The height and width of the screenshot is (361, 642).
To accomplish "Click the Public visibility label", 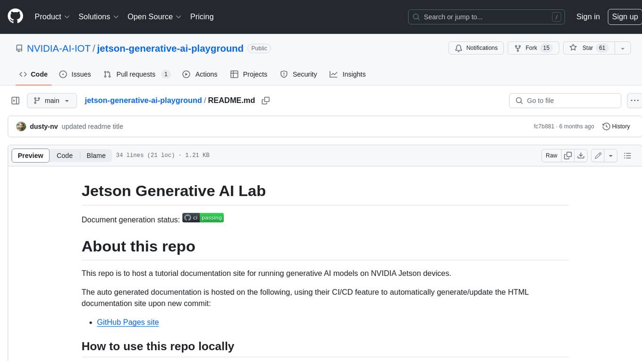I will point(259,48).
